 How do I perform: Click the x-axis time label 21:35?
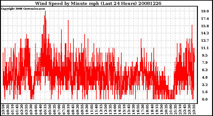pyautogui.click(x=175, y=110)
